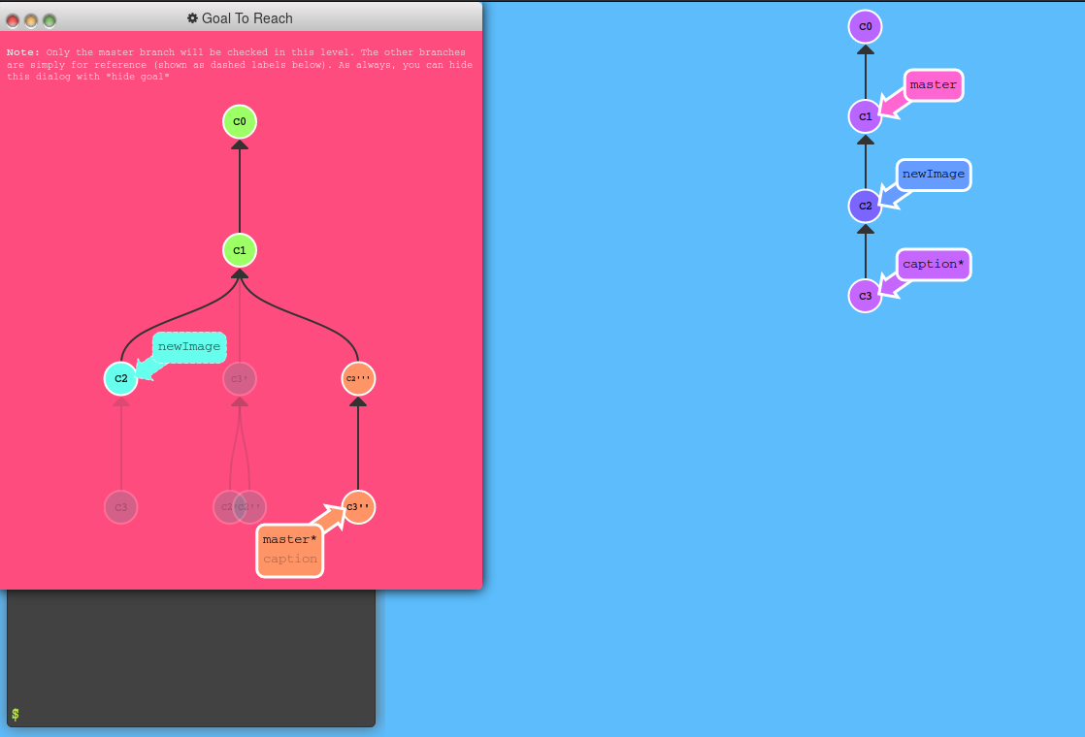
Task: Select commit C3'' above the master* label
Action: 357,506
